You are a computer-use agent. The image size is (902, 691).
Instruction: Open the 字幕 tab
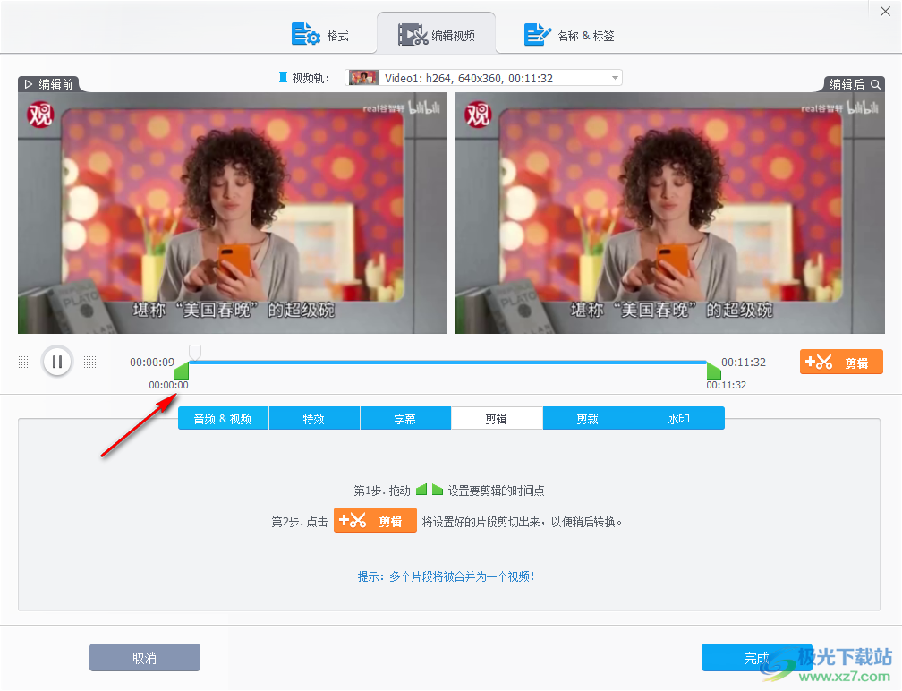click(x=405, y=417)
